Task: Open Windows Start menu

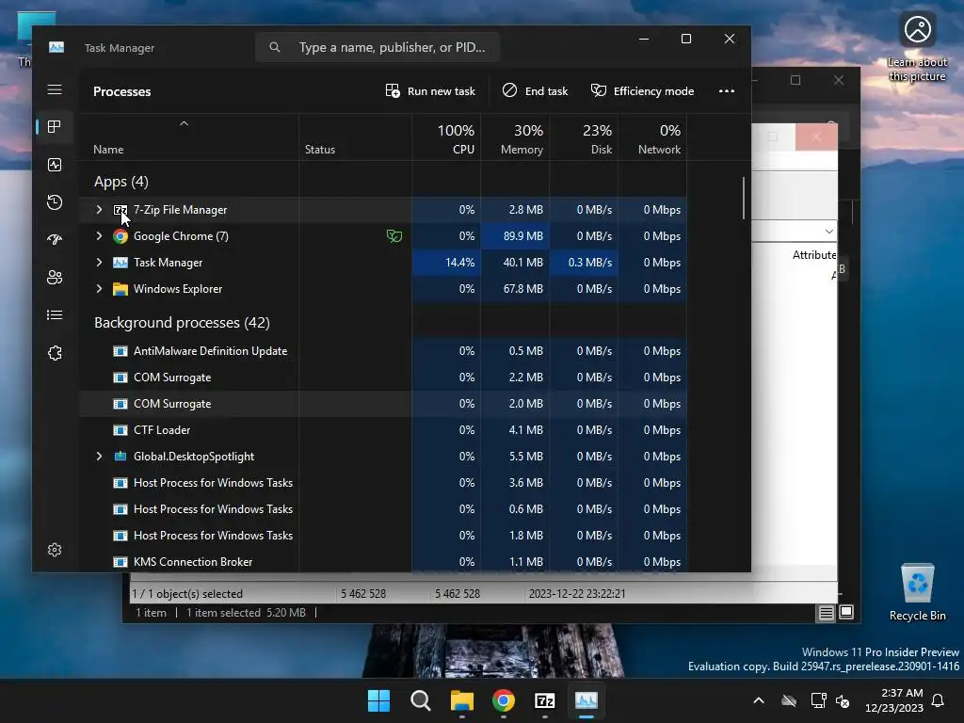Action: click(378, 700)
